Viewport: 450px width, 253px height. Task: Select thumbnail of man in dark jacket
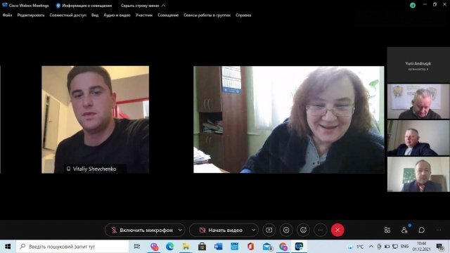pos(418,138)
